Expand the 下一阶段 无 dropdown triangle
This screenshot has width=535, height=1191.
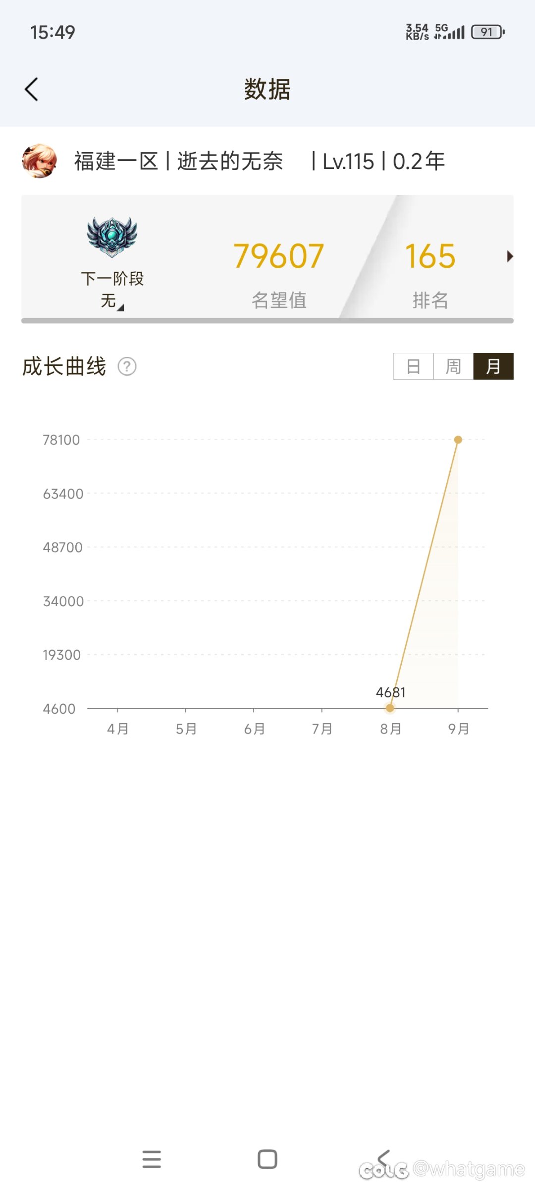(120, 307)
